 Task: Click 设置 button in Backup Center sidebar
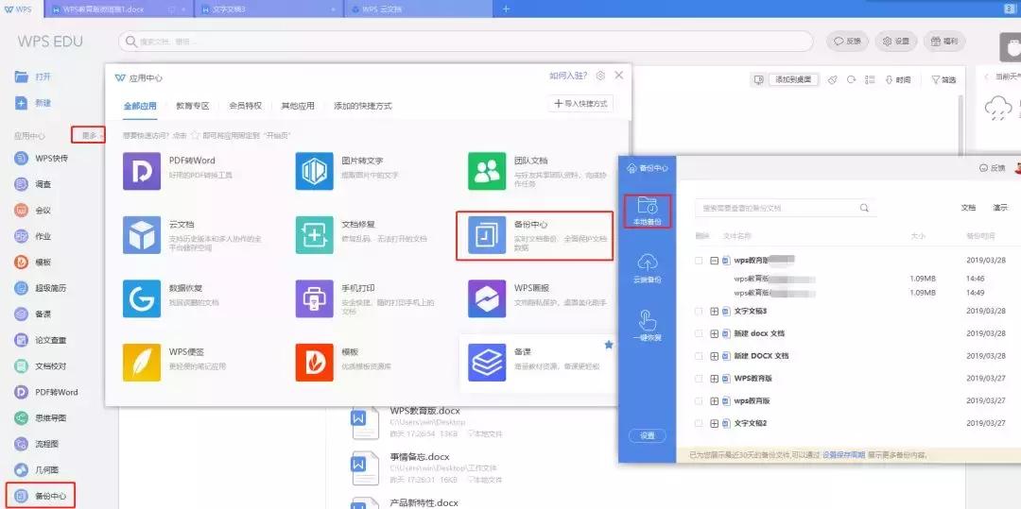click(x=648, y=435)
